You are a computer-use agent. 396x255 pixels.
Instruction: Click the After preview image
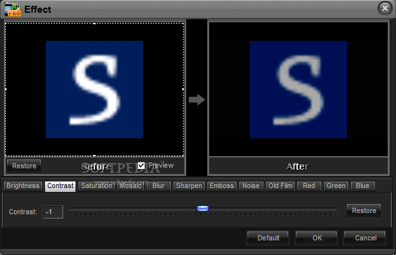click(x=298, y=89)
